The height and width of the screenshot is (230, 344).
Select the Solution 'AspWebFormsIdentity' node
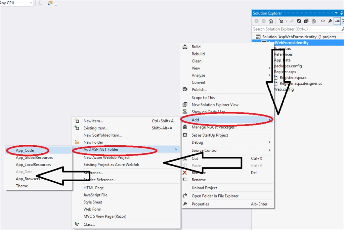(x=299, y=37)
